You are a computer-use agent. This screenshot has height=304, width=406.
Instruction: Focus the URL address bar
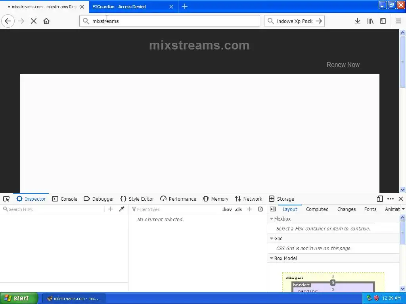click(170, 21)
